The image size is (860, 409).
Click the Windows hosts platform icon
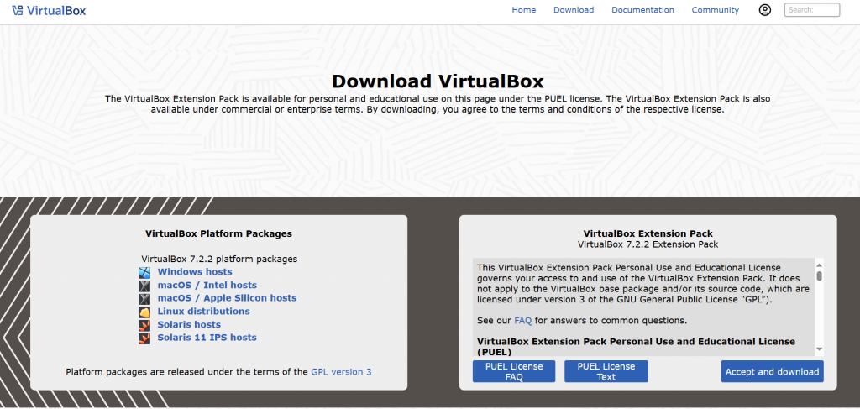144,272
